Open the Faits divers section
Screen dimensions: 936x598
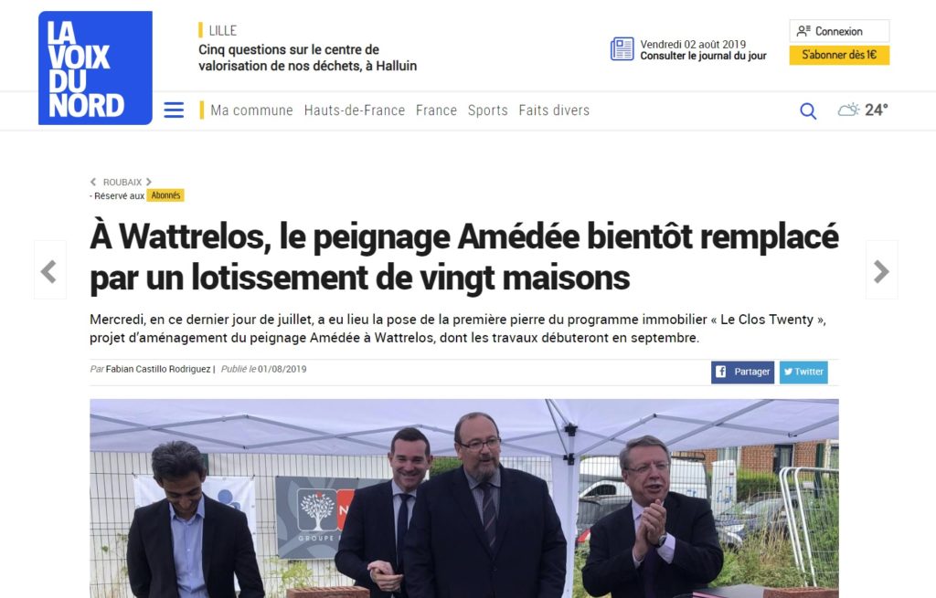tap(554, 110)
